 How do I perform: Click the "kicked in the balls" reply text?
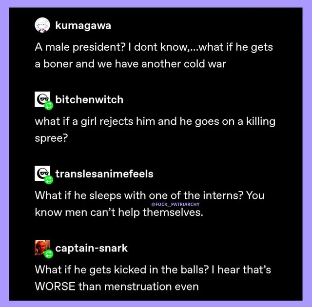tap(153, 278)
